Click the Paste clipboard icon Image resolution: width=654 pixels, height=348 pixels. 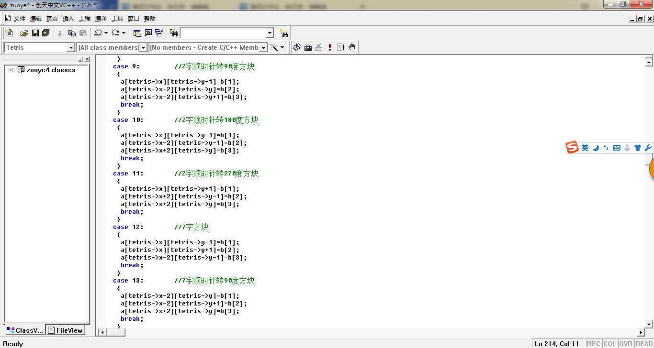coord(83,33)
